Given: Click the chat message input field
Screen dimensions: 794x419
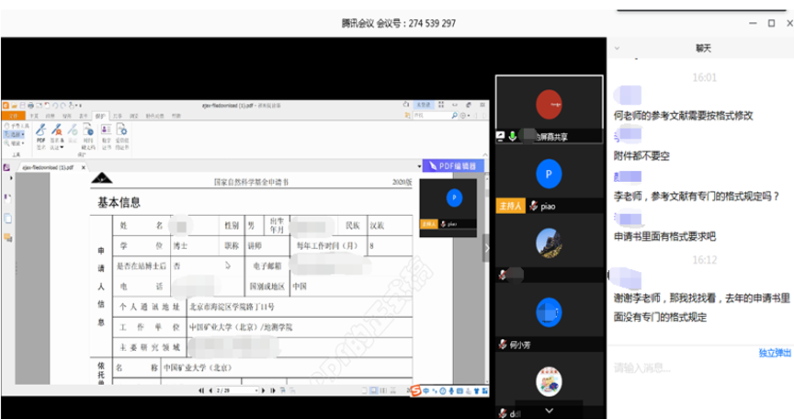Looking at the screenshot, I should (698, 368).
